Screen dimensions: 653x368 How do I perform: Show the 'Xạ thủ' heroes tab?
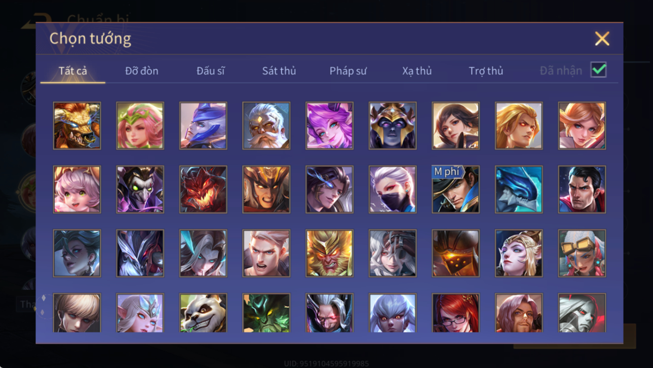(417, 71)
